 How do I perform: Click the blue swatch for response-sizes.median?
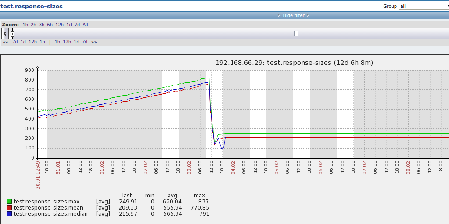[x=10, y=214]
